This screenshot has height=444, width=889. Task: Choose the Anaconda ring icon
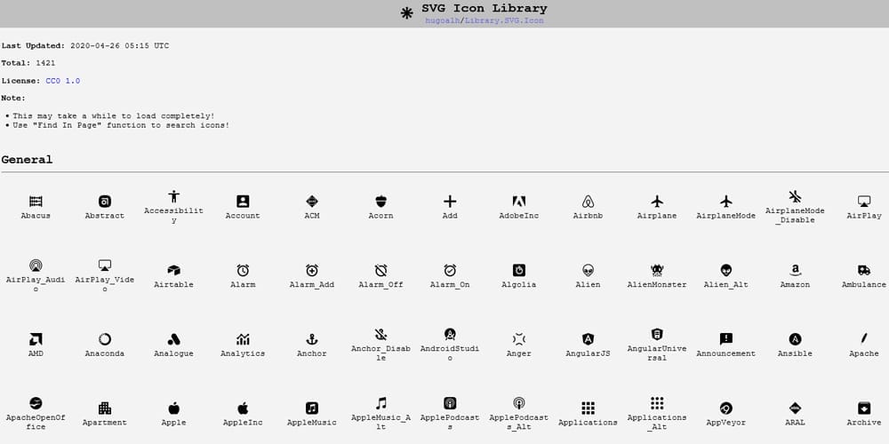[x=105, y=339]
